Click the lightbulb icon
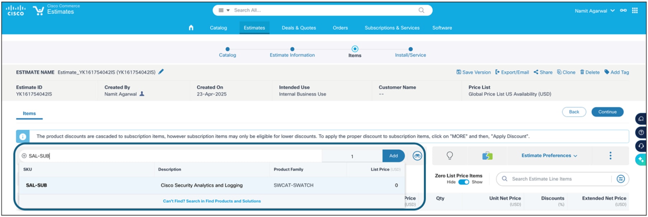This screenshot has height=217, width=648. click(x=450, y=156)
